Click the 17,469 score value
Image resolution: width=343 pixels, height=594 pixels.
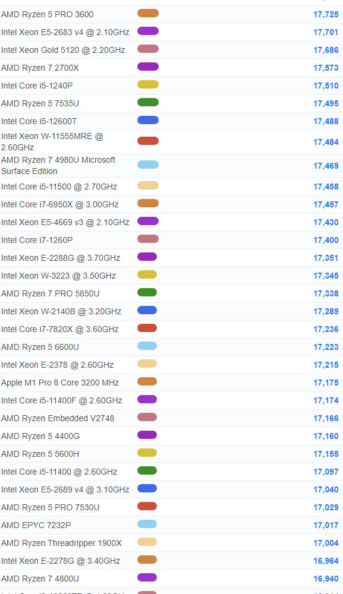(326, 166)
